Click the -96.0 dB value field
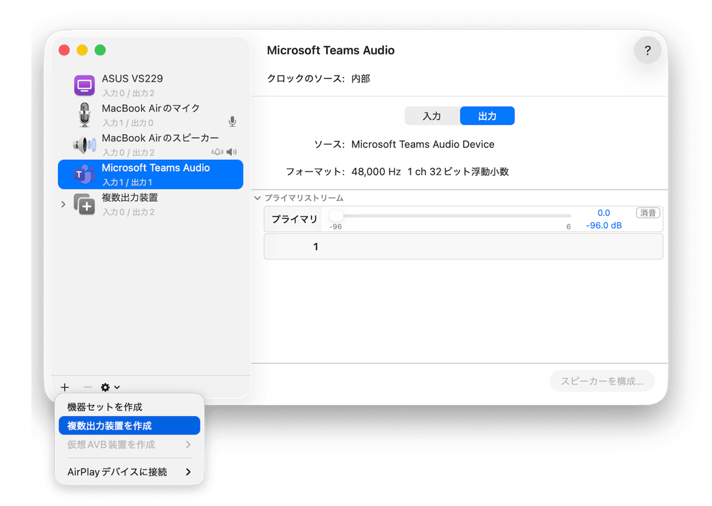Screen dimensions: 712x506 (604, 225)
